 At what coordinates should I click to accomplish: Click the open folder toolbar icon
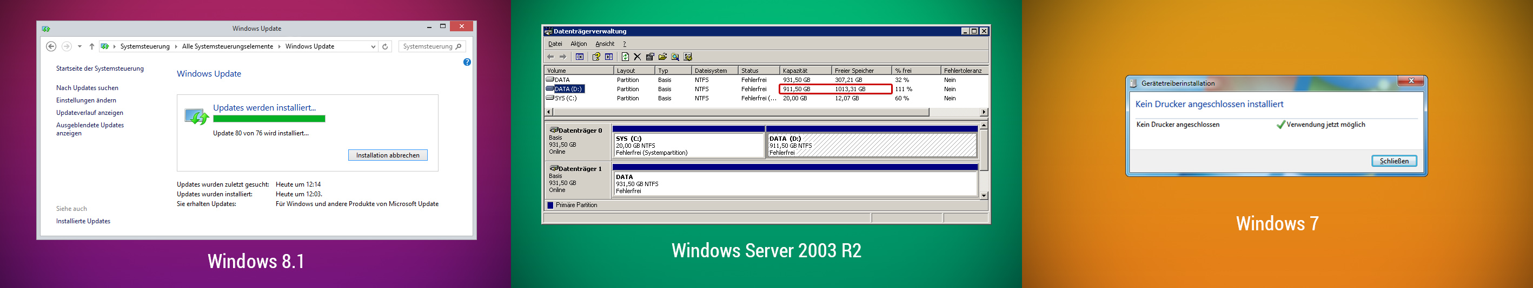pos(662,57)
